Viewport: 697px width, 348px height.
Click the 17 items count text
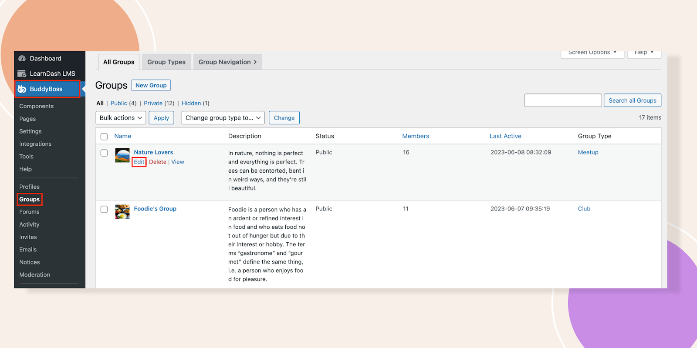click(650, 117)
